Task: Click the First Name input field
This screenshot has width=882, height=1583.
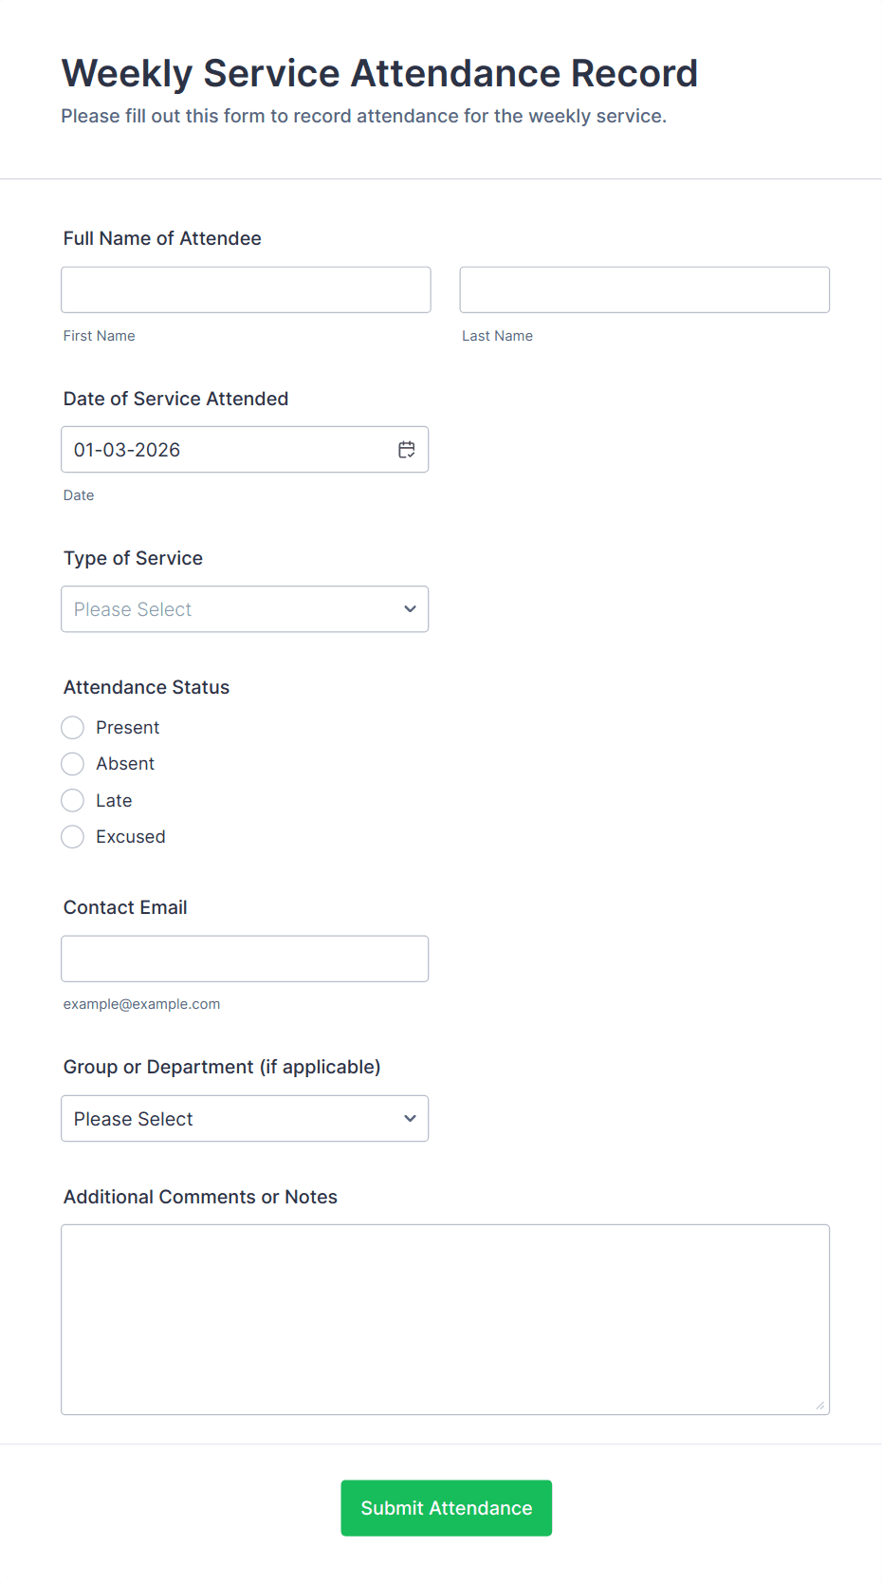Action: coord(246,289)
